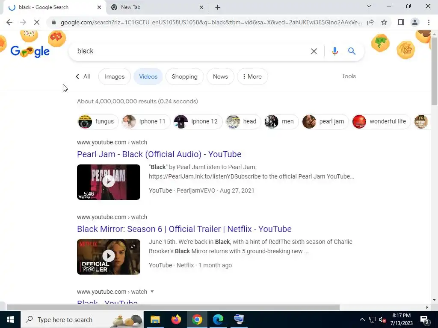Close the 'black - Google Search' tab
This screenshot has width=438, height=328.
(99, 7)
